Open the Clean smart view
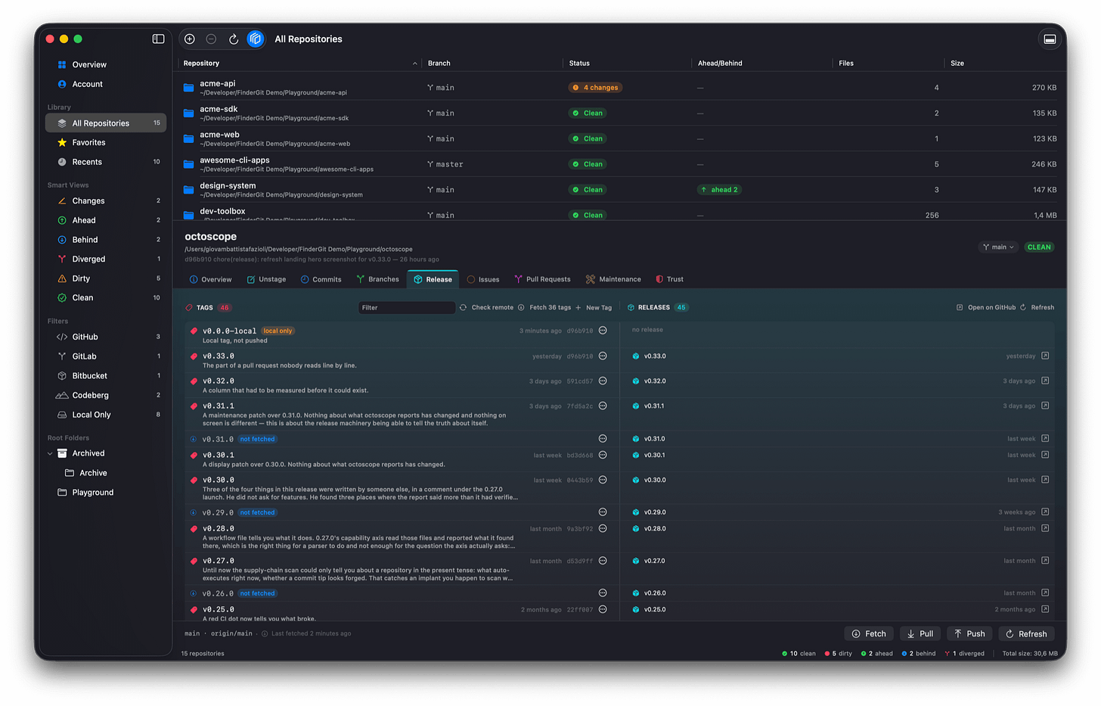The height and width of the screenshot is (706, 1101). pyautogui.click(x=106, y=297)
